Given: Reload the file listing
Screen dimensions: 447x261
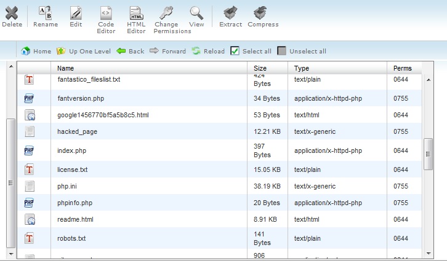Looking at the screenshot, I should point(208,51).
